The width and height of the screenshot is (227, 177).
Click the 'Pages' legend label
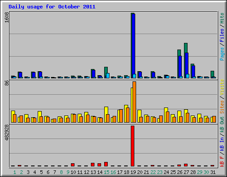click(x=222, y=54)
